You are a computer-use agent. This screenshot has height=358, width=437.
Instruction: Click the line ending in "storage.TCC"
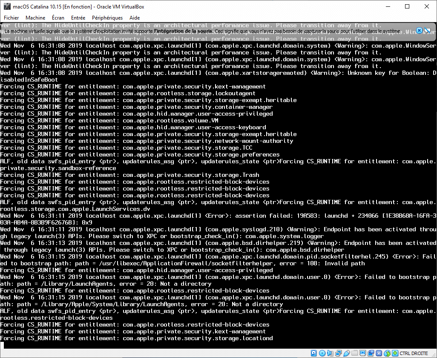(x=126, y=148)
